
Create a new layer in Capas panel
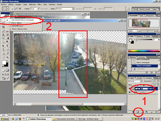151,112
